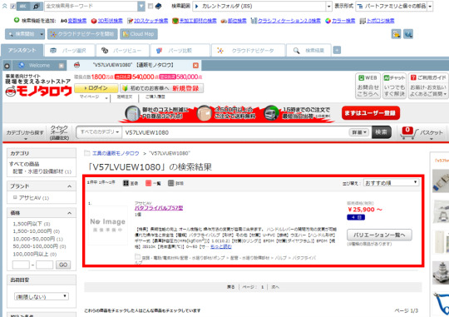Switch to the パーツビュー tab

point(122,51)
